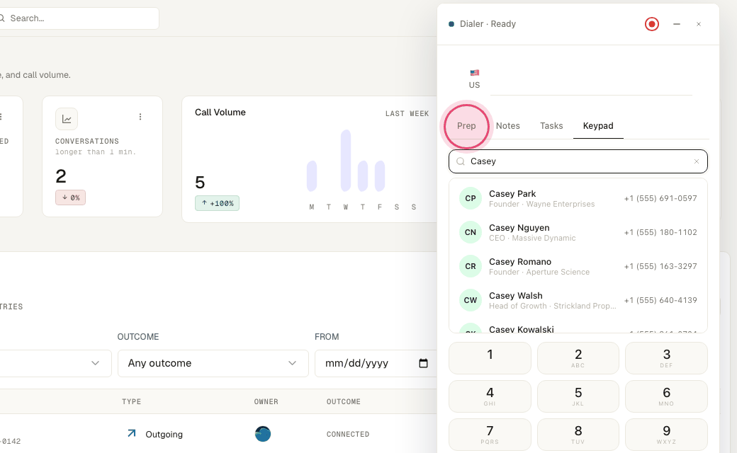Click the +100% badge on Call Volume
The width and height of the screenshot is (737, 453).
(x=217, y=203)
